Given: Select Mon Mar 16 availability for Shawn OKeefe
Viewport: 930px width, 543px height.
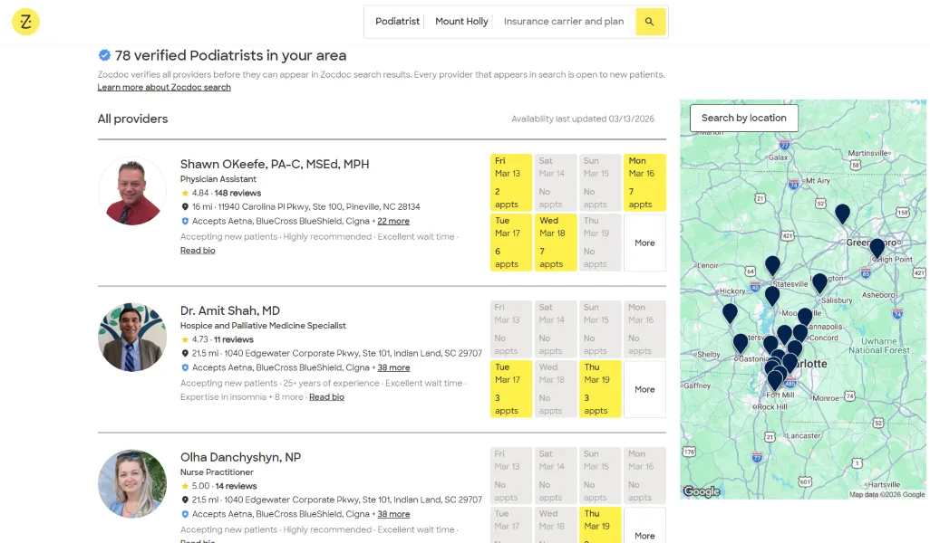Looking at the screenshot, I should tap(644, 181).
